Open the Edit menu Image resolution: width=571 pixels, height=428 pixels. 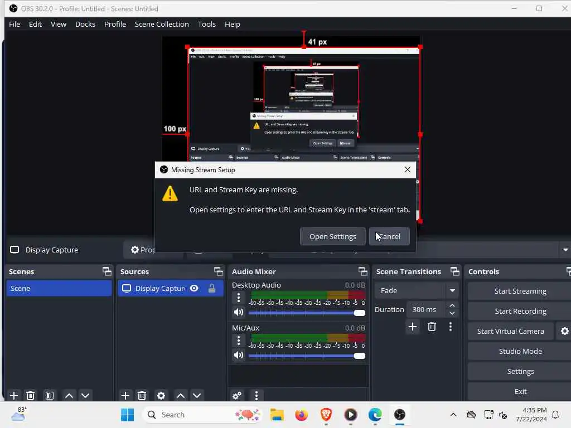(35, 24)
